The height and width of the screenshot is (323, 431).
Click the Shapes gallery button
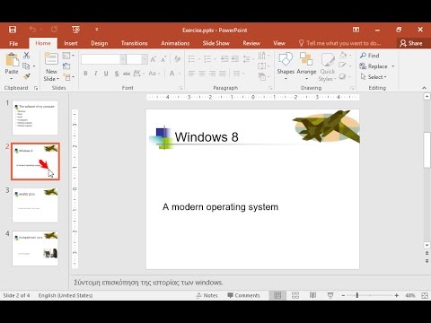[x=286, y=66]
